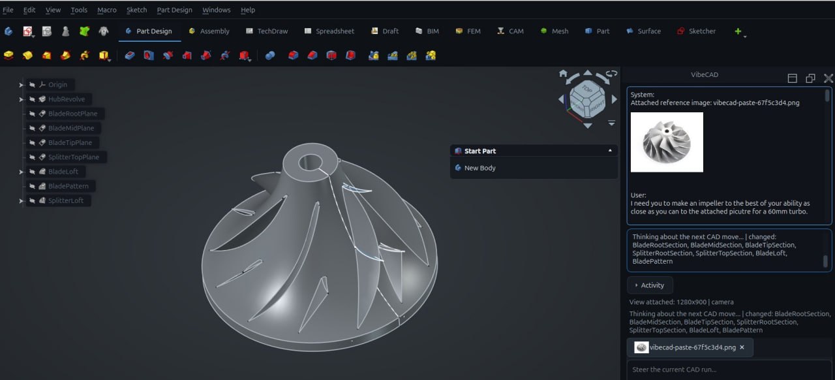Viewport: 835px width, 380px height.
Task: Remove the vibecad-paste-67f5c3d4.png attachment
Action: (742, 347)
